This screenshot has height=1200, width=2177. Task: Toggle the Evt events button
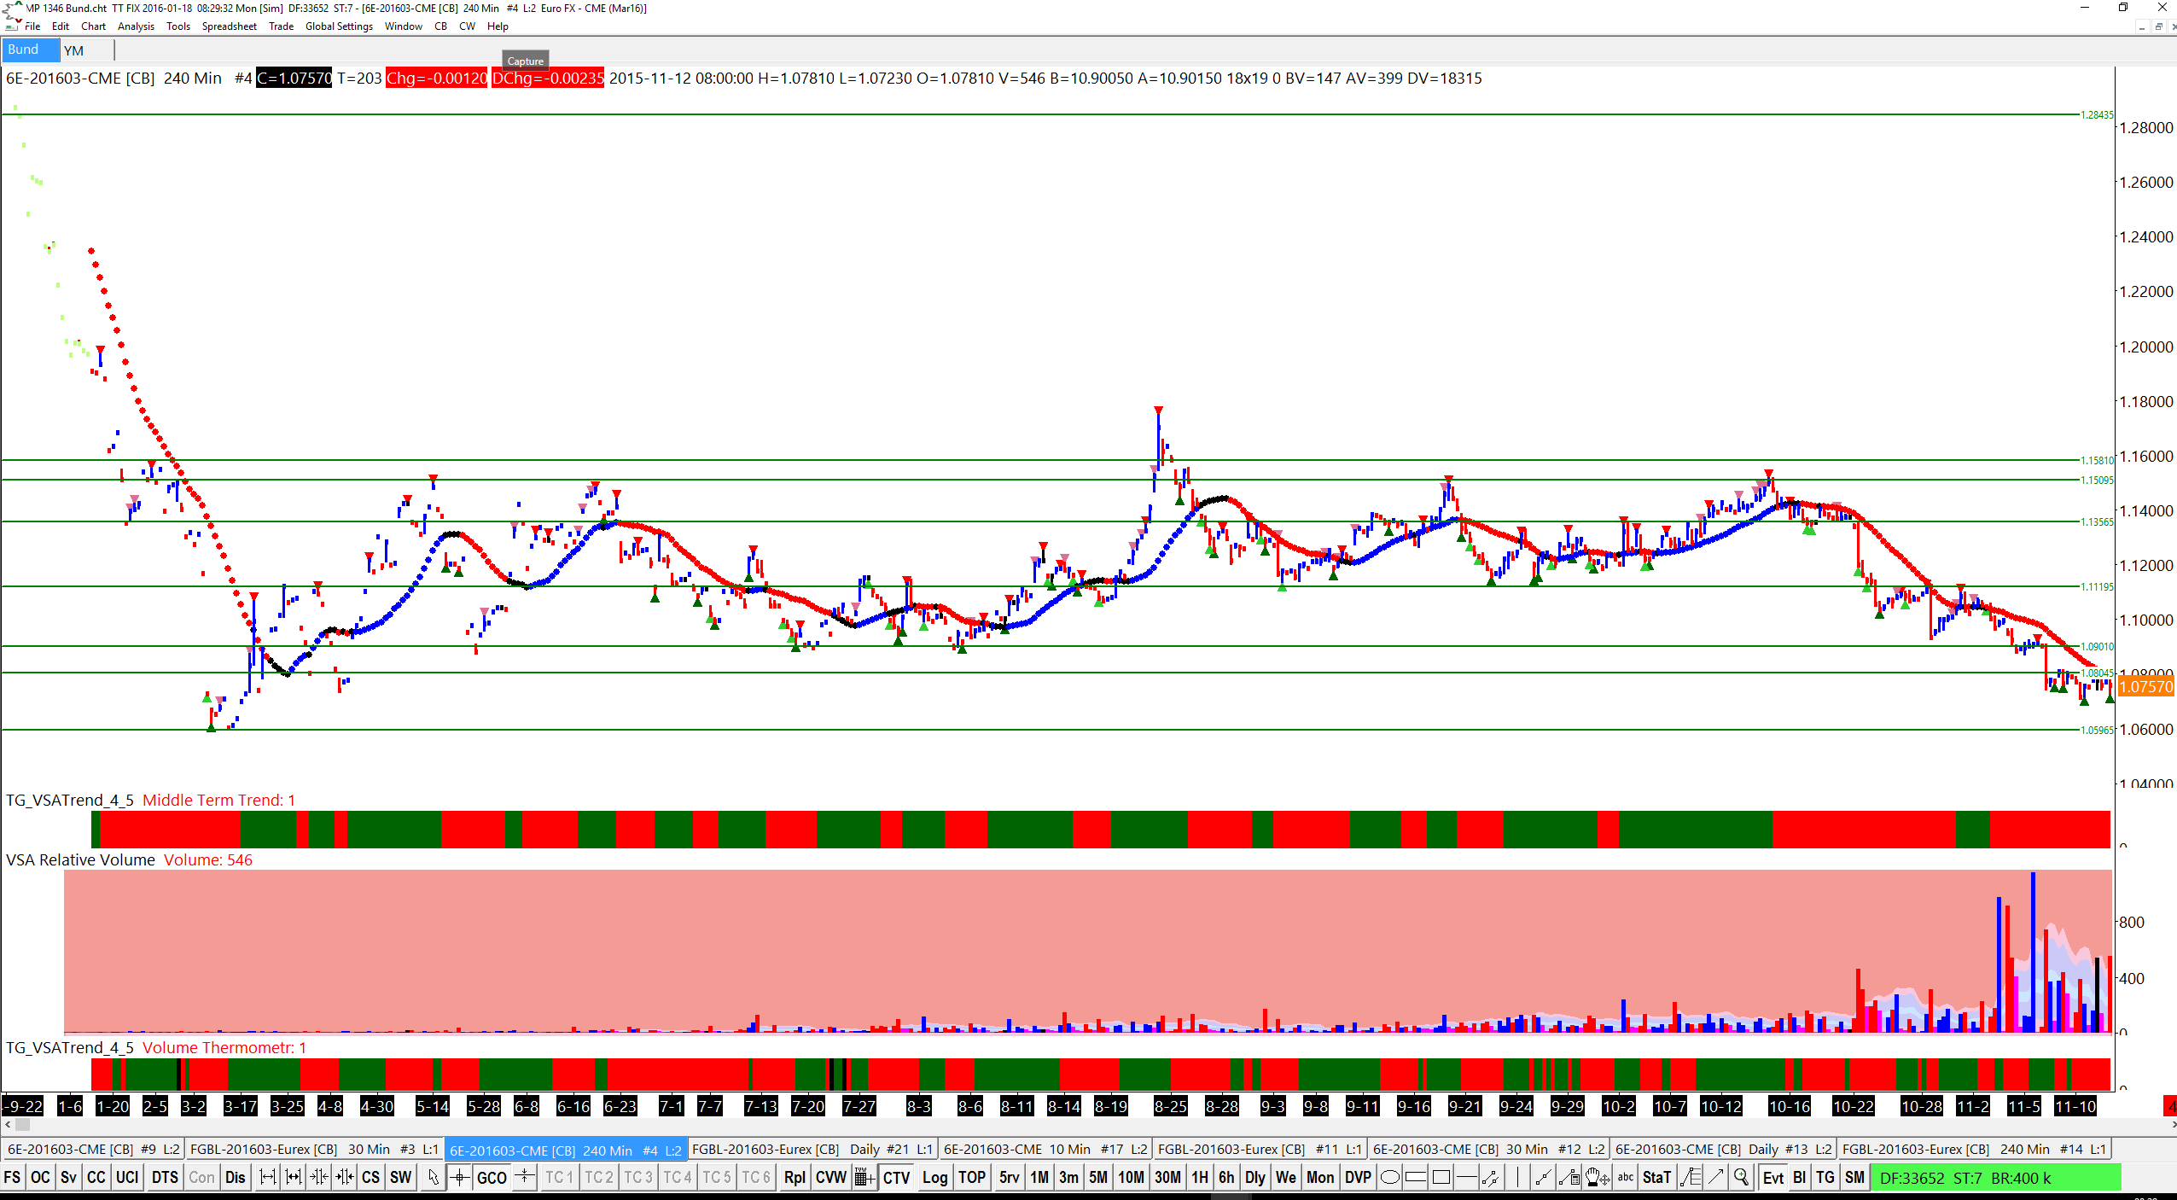pos(1772,1178)
